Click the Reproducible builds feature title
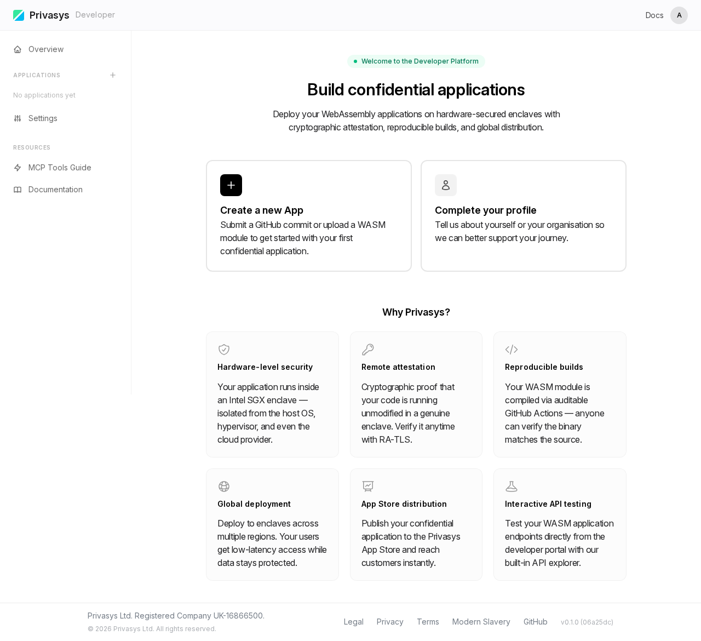 [544, 367]
